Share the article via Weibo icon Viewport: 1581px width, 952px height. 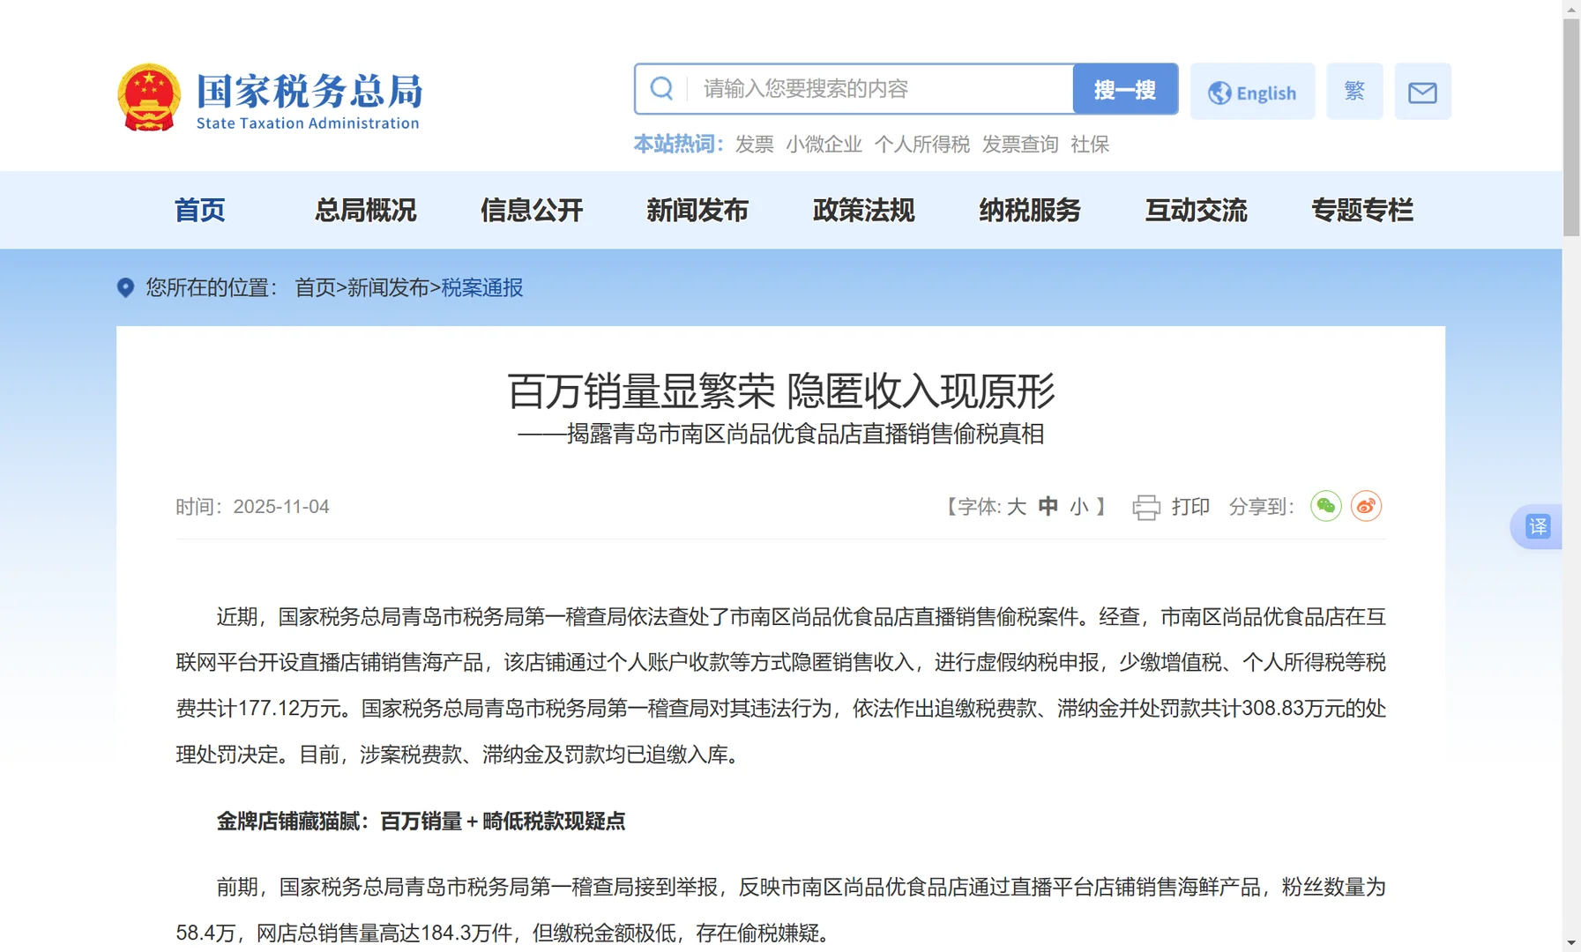pyautogui.click(x=1366, y=505)
